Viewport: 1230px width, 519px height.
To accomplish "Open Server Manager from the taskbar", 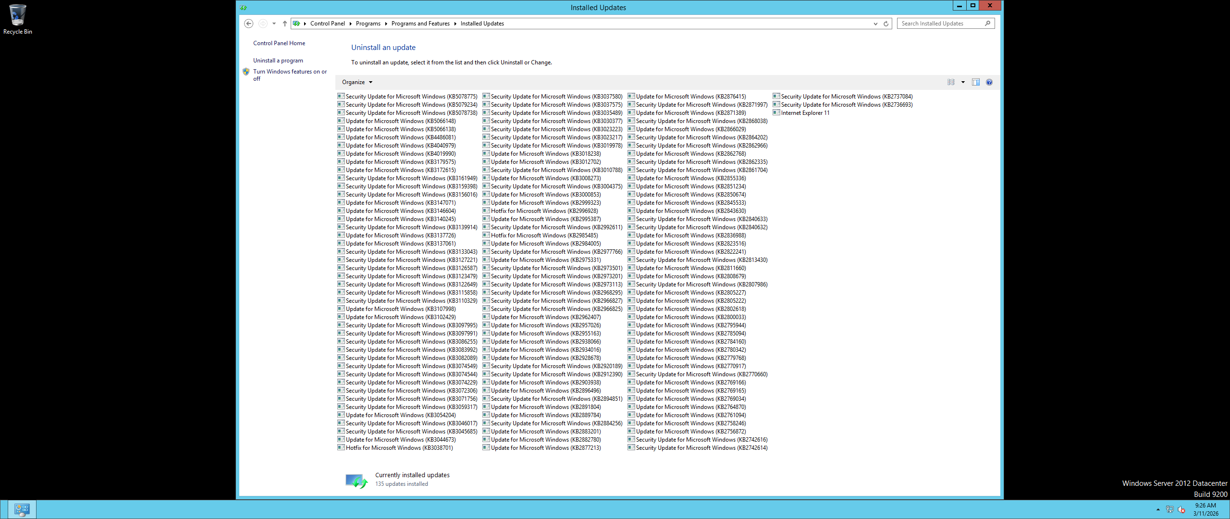I will click(x=22, y=509).
